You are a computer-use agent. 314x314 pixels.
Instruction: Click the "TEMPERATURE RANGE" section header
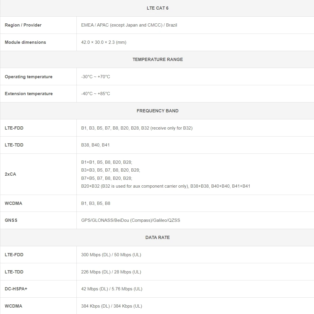158,60
